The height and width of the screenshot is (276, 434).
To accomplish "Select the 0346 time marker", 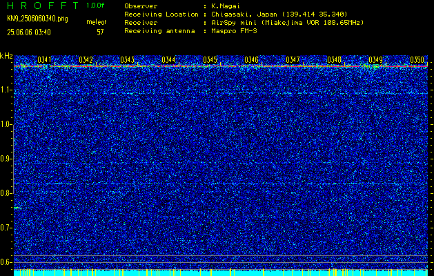I will click(251, 59).
